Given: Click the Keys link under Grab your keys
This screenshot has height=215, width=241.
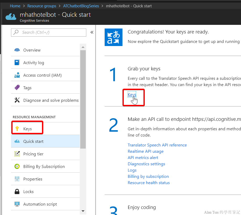Looking at the screenshot, I should click(132, 95).
